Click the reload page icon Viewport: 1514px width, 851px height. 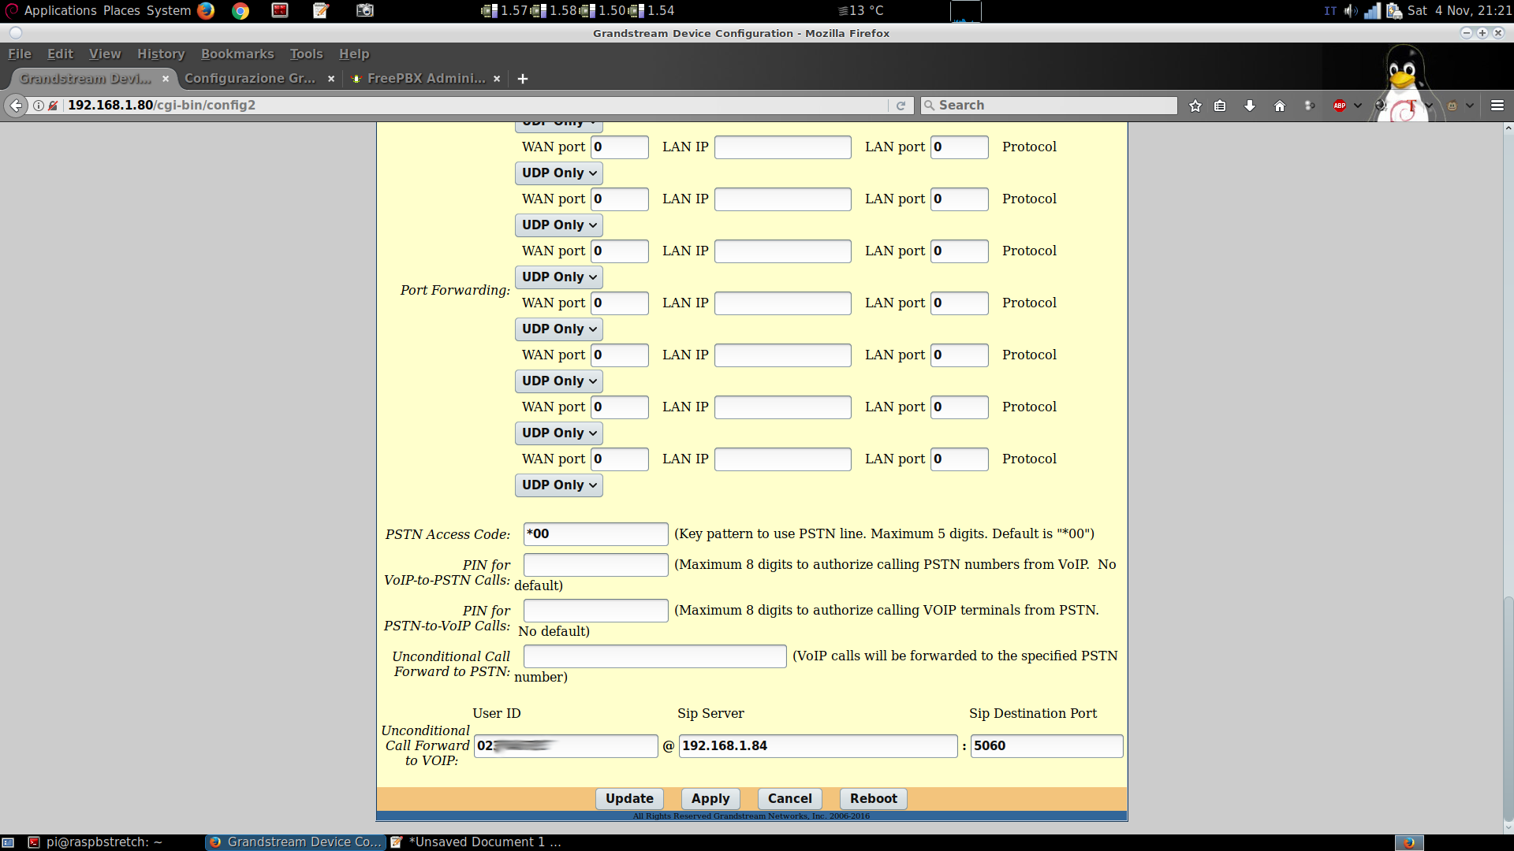901,106
